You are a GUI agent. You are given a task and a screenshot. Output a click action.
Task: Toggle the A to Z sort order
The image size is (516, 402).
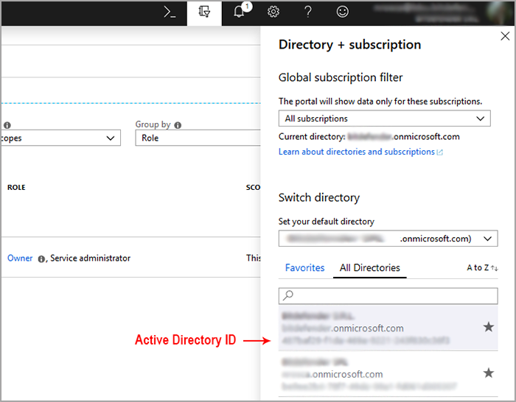pos(482,268)
